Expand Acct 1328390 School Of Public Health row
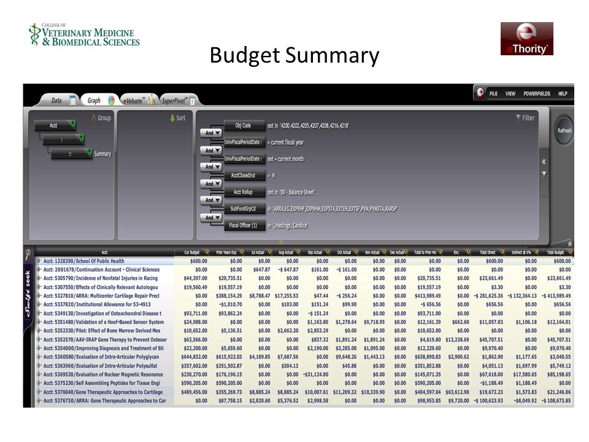Image resolution: width=589 pixels, height=442 pixels. point(38,260)
